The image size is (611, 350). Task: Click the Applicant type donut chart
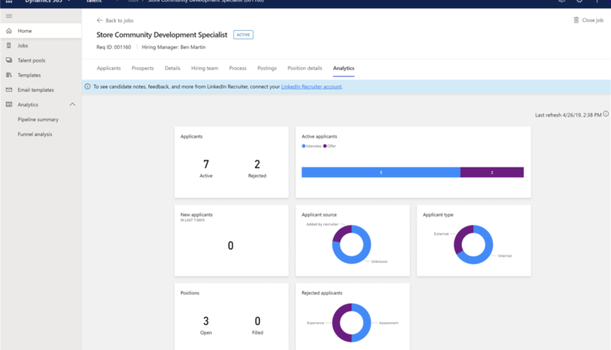[x=473, y=243]
